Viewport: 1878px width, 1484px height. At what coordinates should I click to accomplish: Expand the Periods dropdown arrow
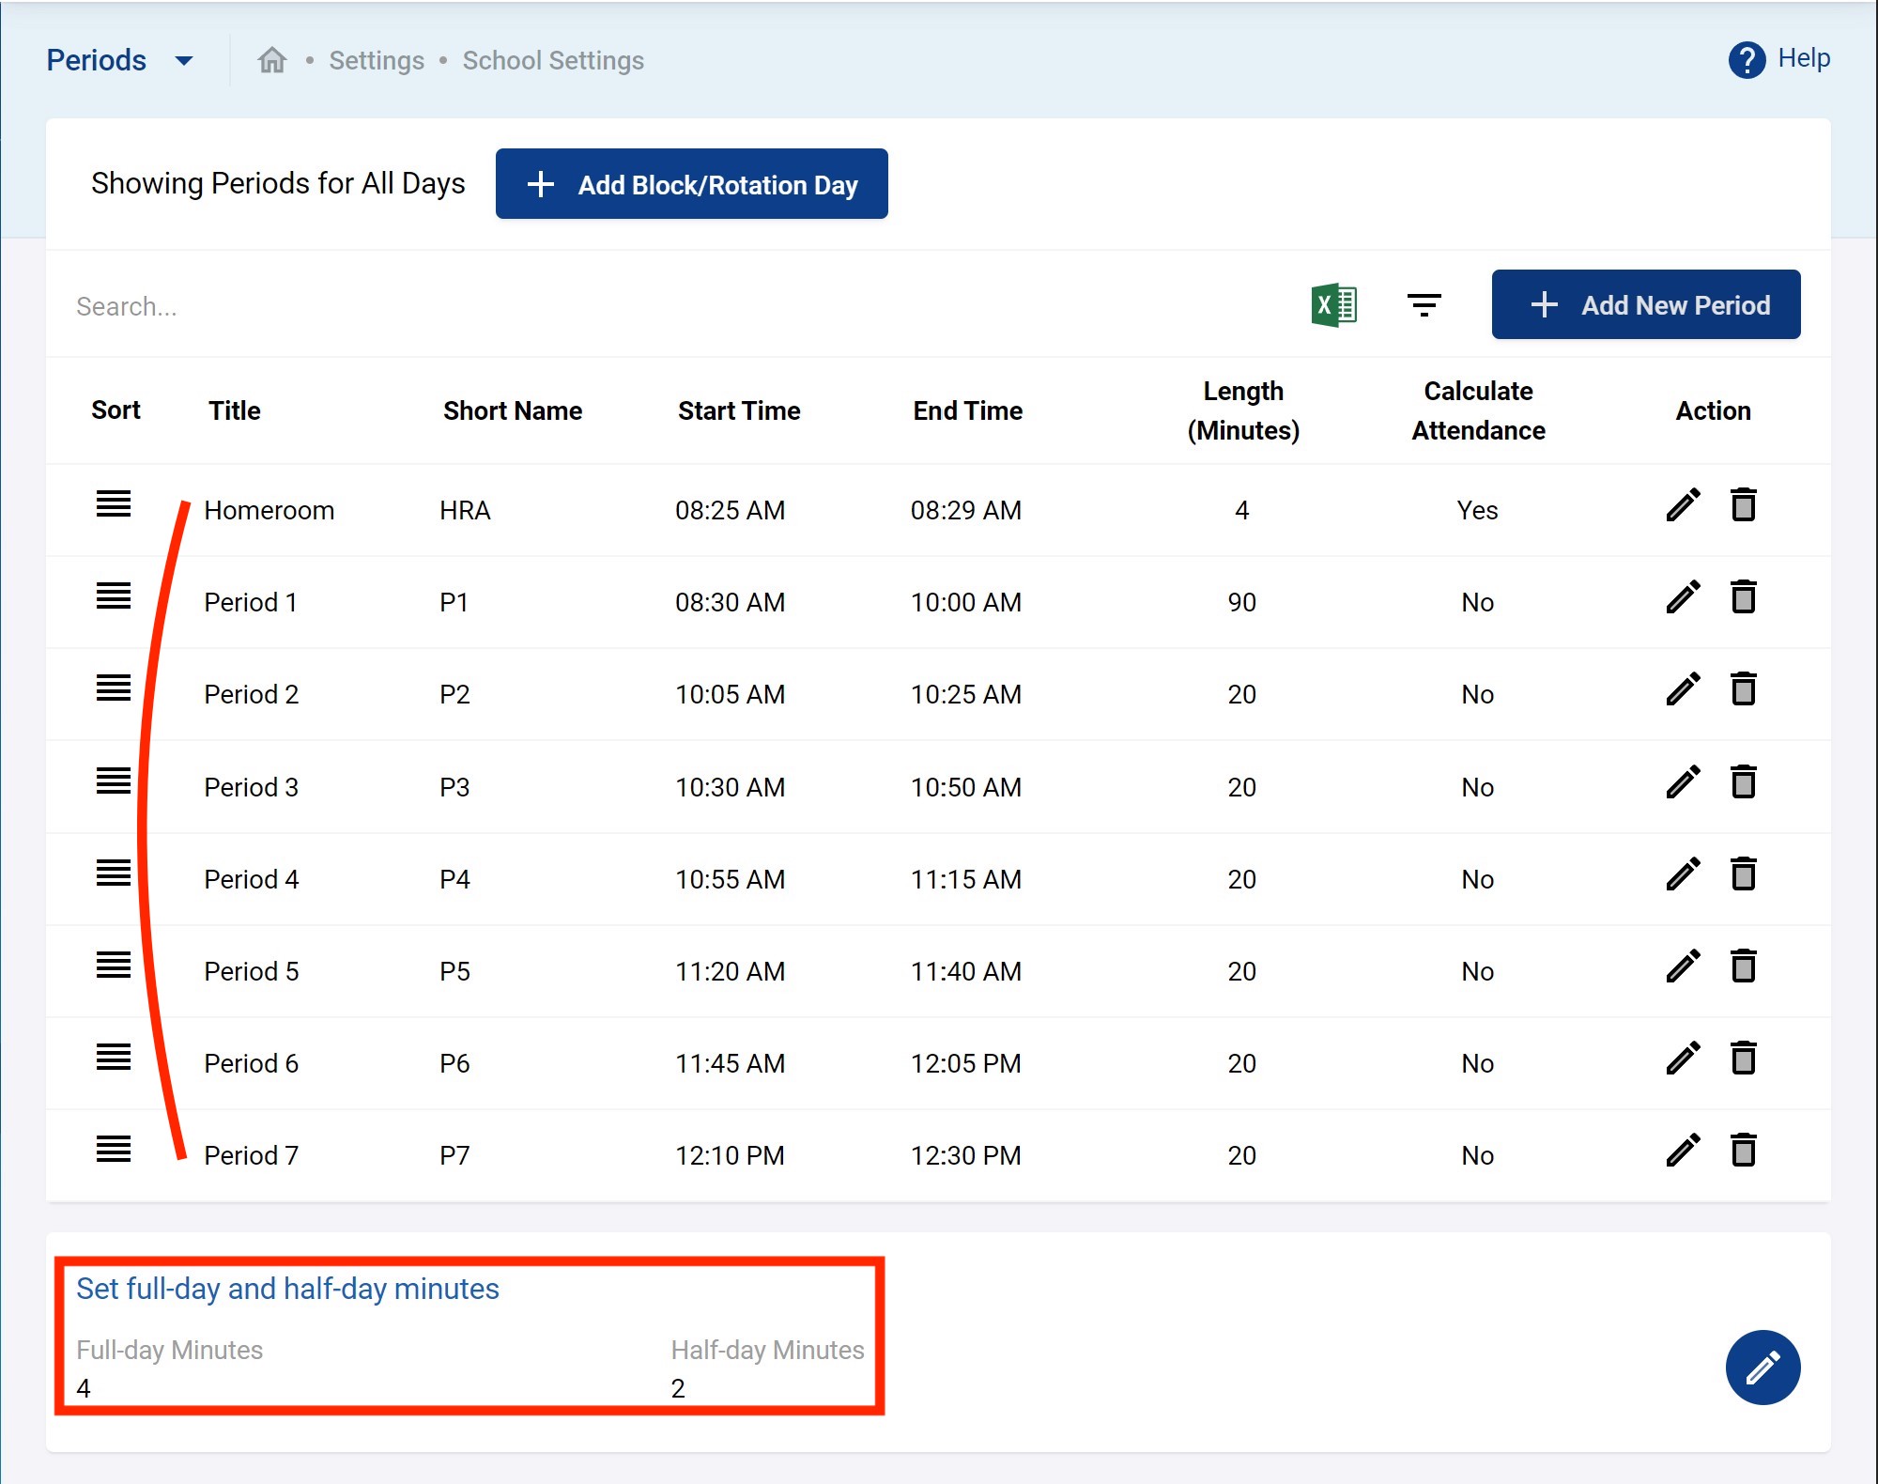[184, 61]
